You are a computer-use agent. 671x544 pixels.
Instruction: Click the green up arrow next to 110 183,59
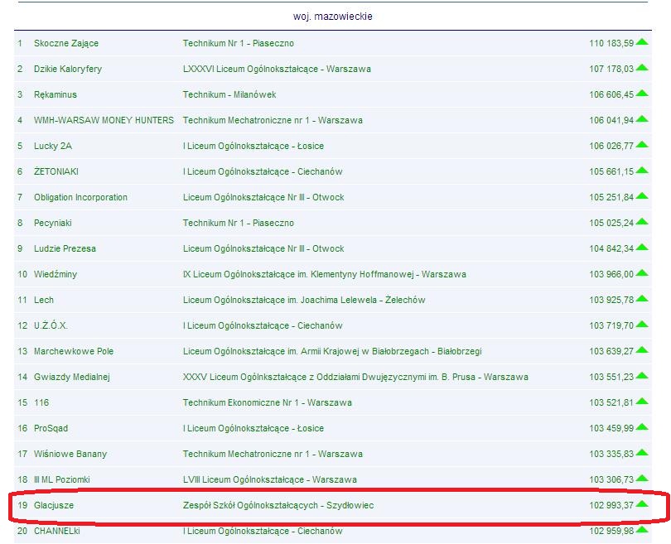point(642,42)
